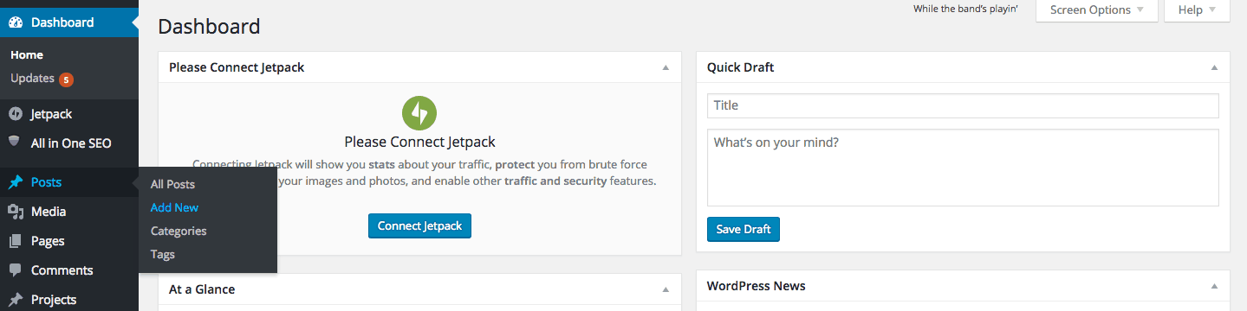Click the Save Draft button
Image resolution: width=1247 pixels, height=311 pixels.
(744, 229)
